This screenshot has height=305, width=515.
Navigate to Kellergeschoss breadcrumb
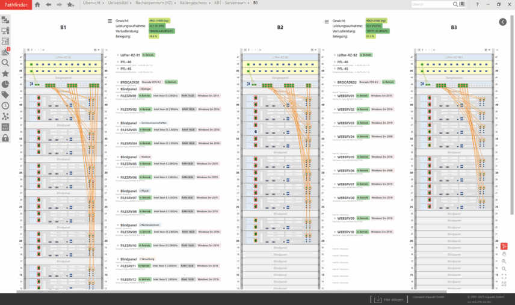(x=193, y=3)
